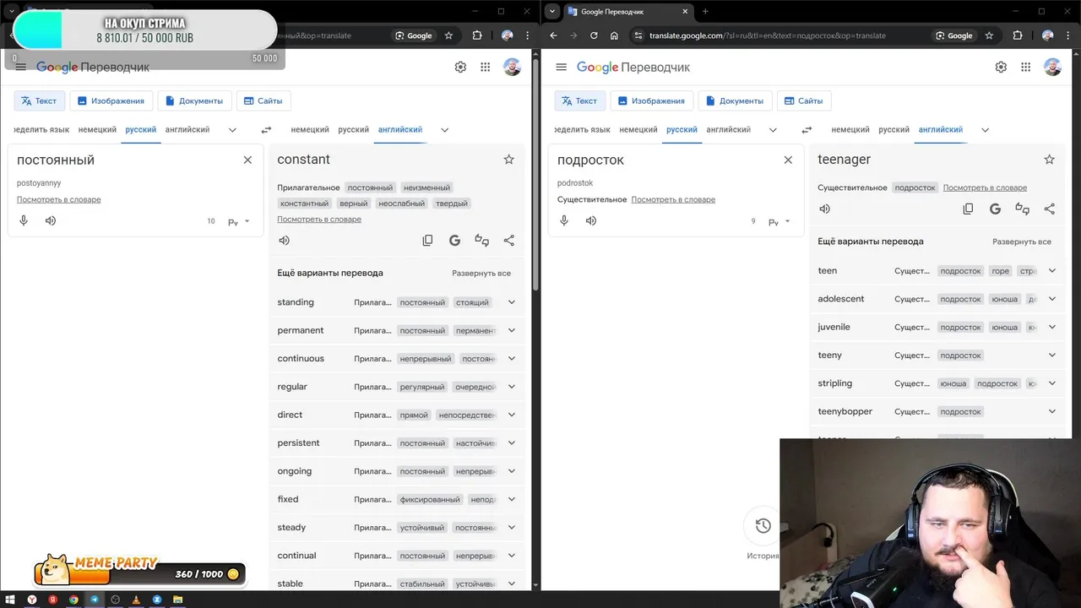
Task: Rate the 'teenager' translation
Action: (1022, 209)
